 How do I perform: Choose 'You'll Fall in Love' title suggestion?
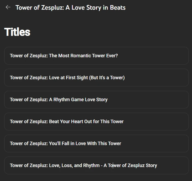tap(96, 143)
